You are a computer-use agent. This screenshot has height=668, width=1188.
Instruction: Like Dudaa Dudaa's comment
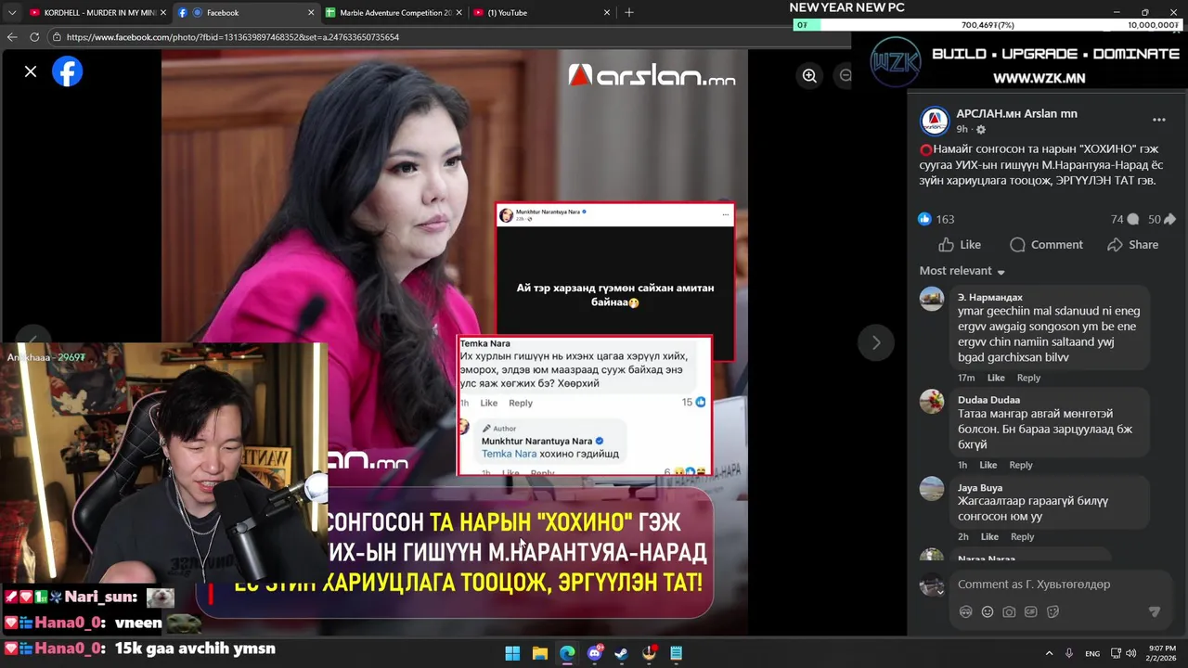tap(988, 465)
